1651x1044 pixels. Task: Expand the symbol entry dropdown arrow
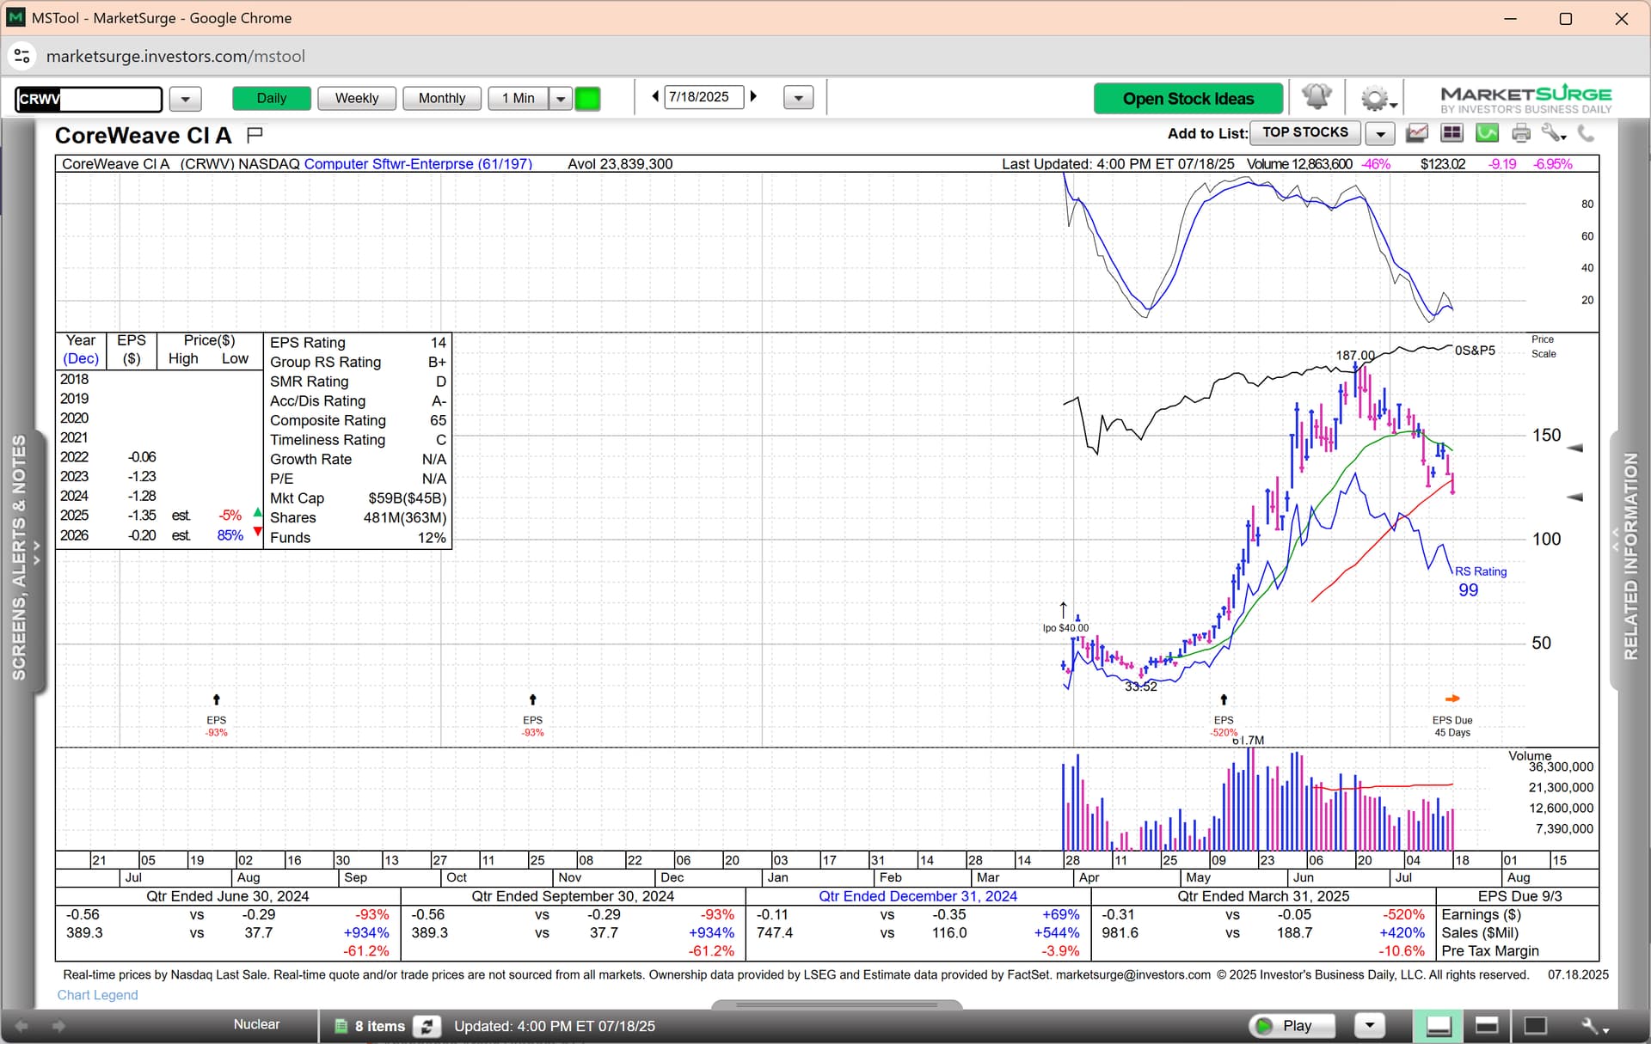click(185, 99)
